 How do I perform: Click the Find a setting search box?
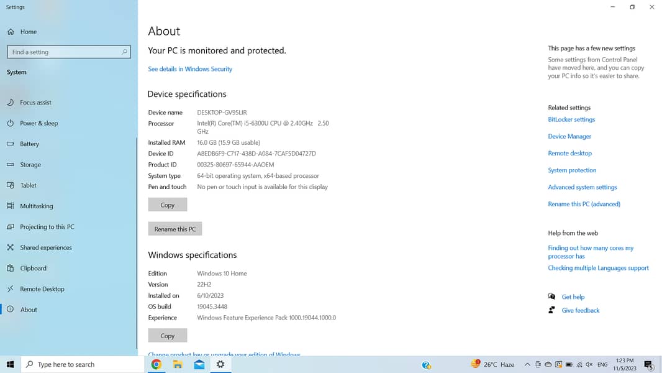pyautogui.click(x=64, y=52)
